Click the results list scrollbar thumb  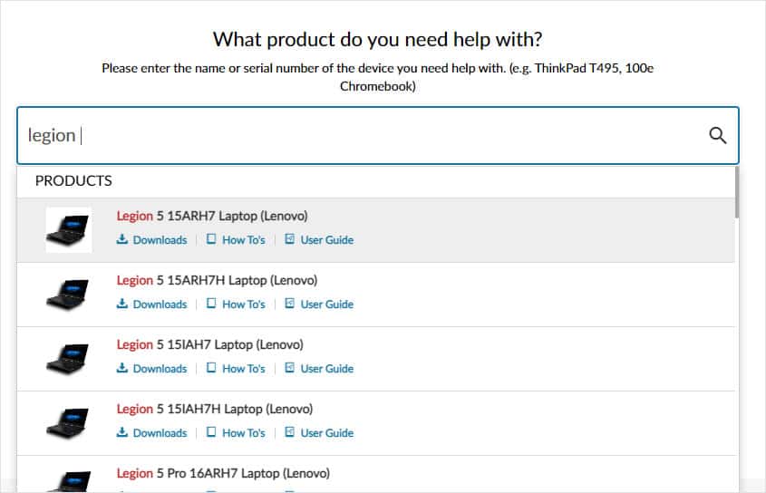point(736,192)
